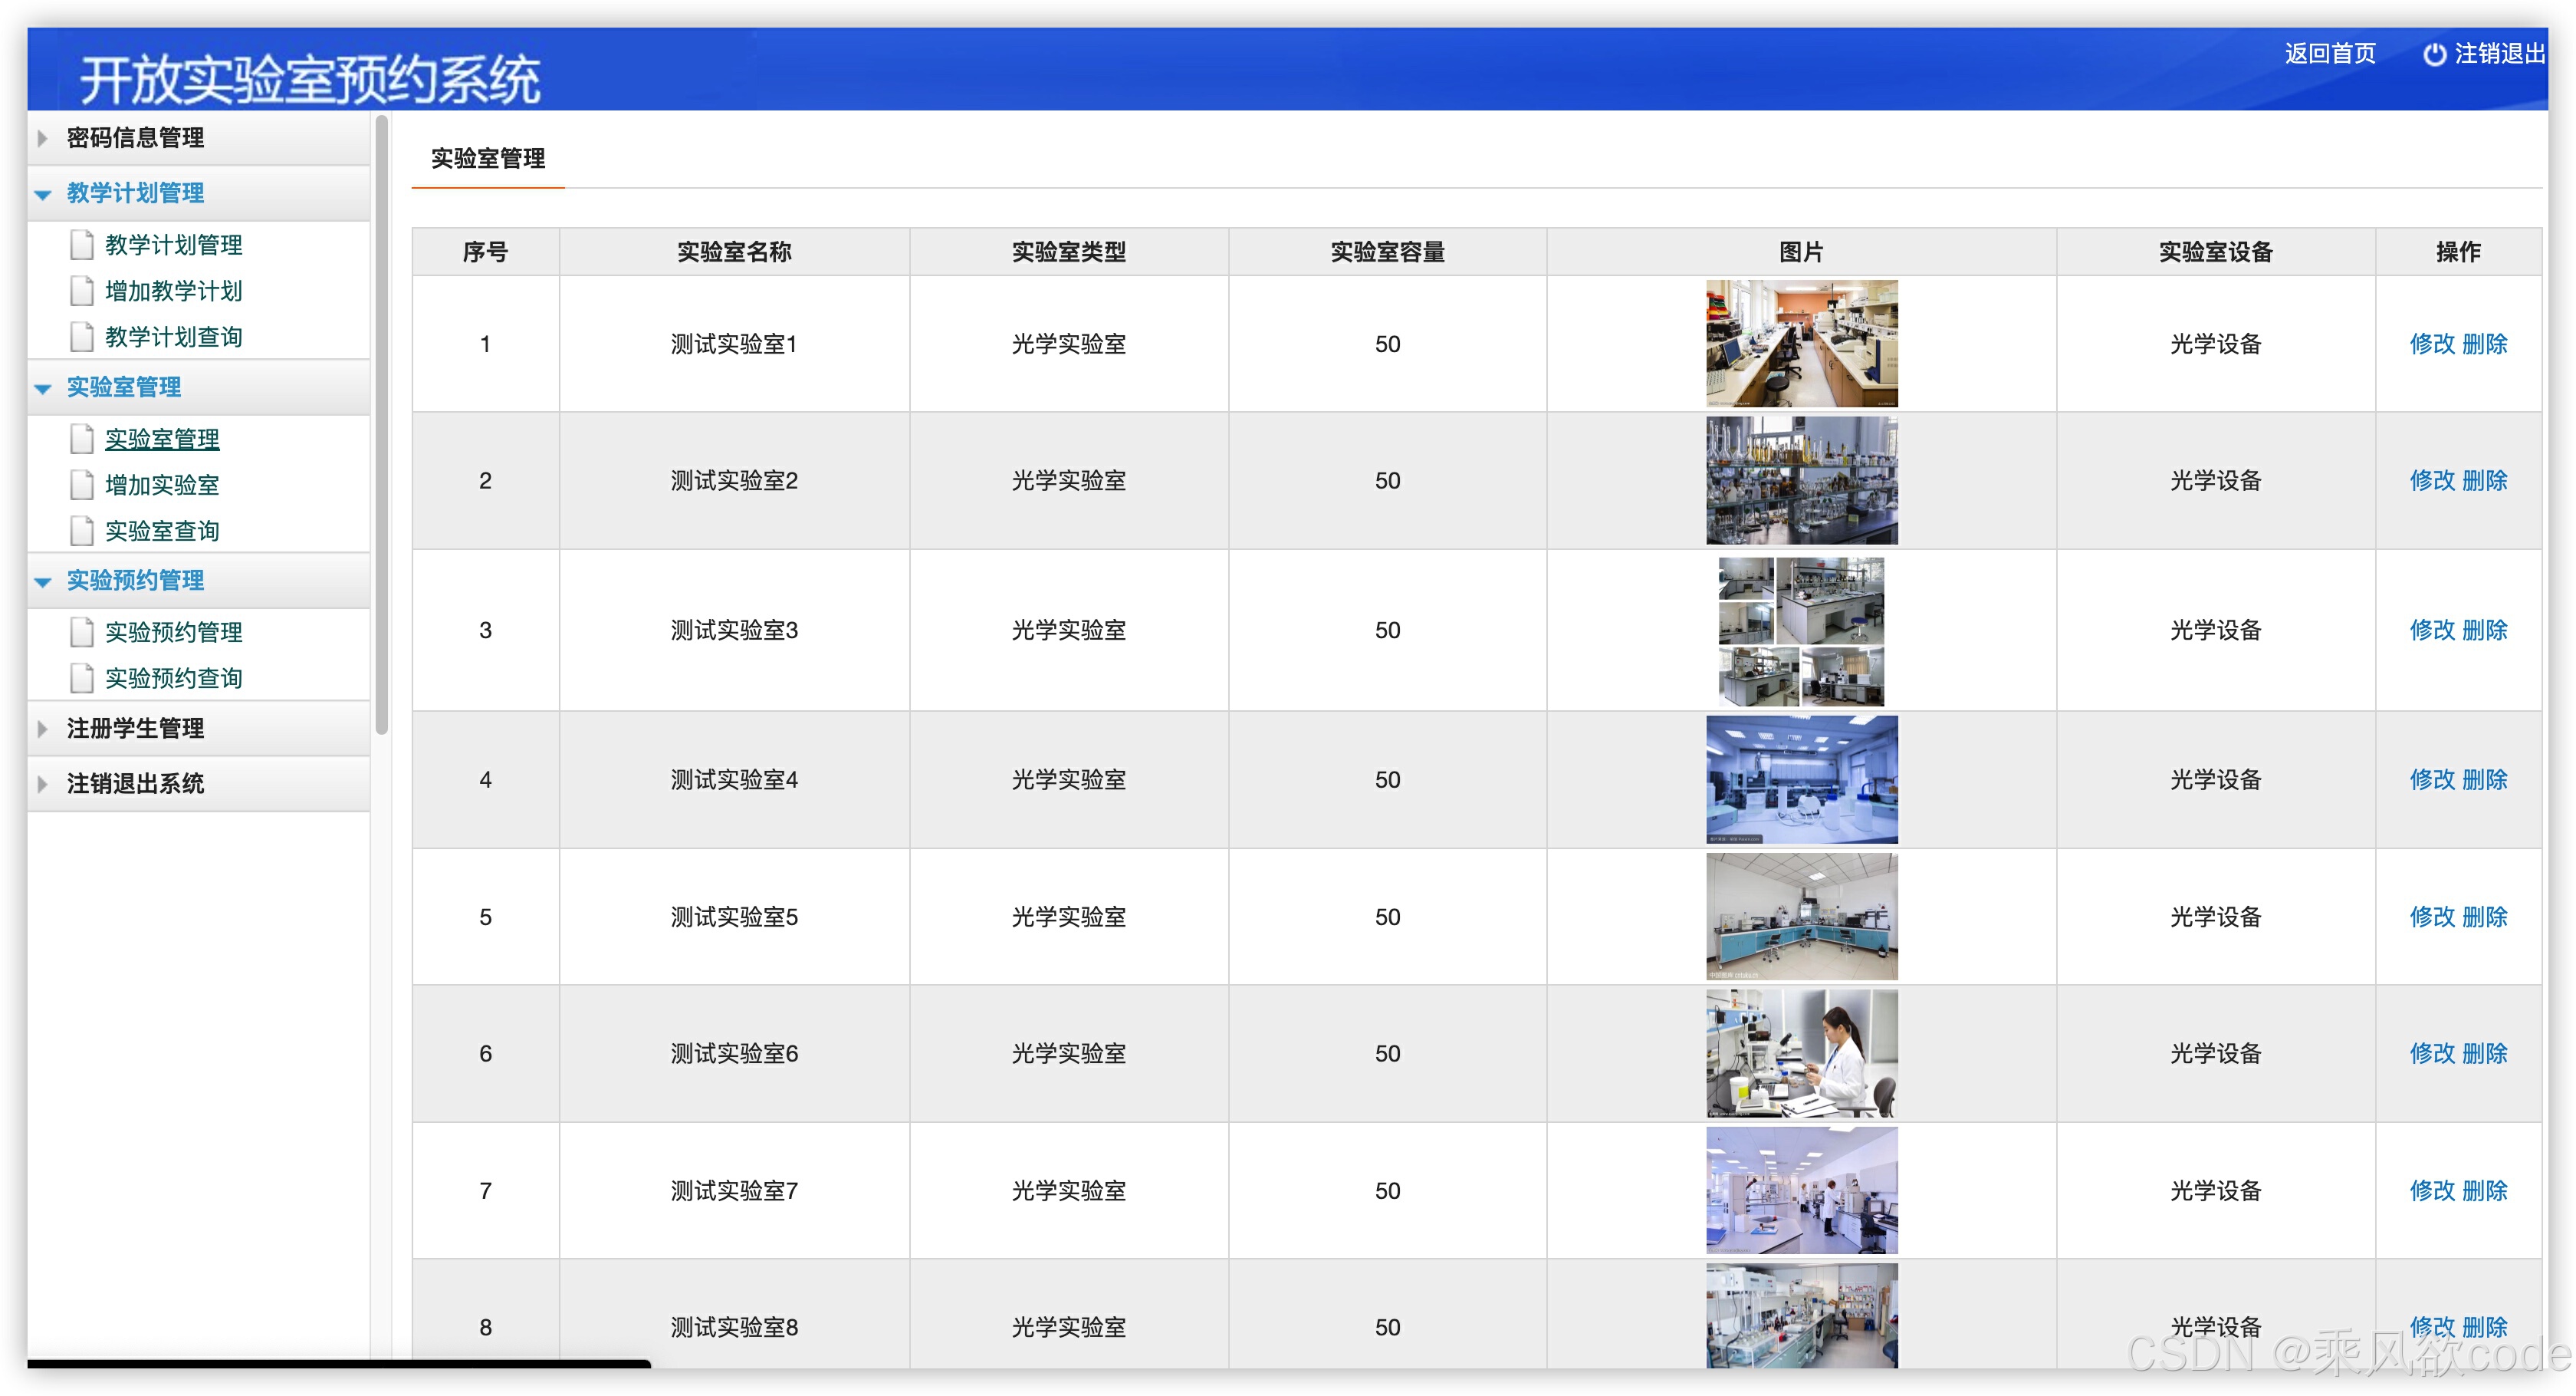Select the 实验室管理 content tab
2576x1396 pixels.
tap(488, 158)
